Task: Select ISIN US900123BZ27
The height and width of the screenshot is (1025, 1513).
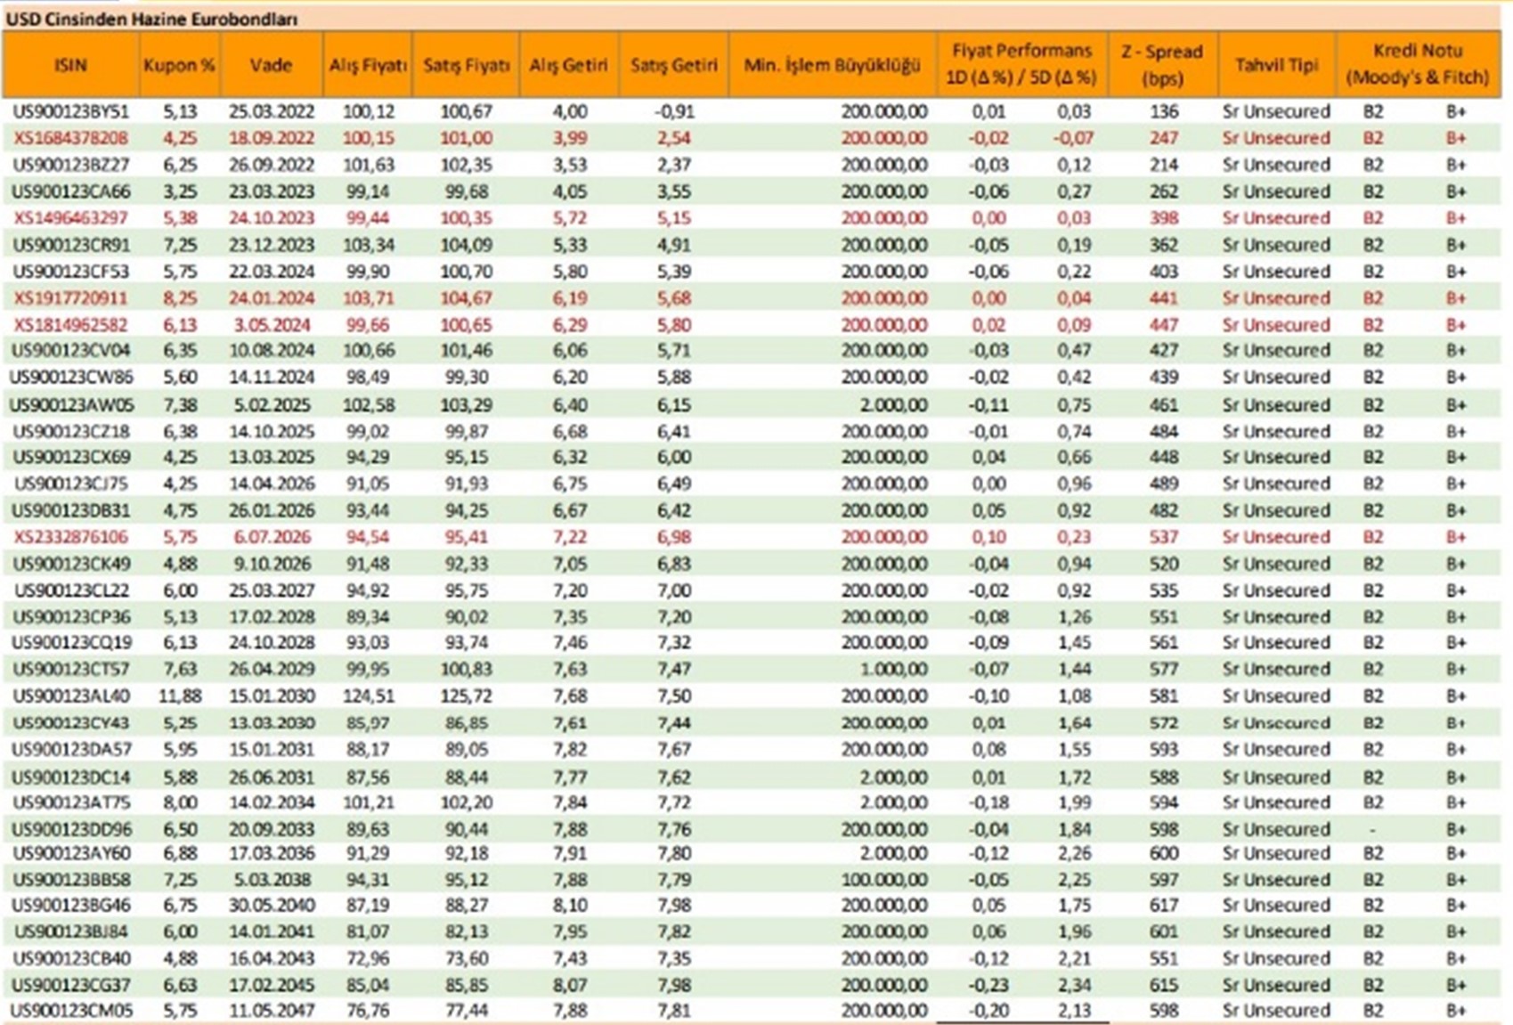Action: tap(70, 165)
